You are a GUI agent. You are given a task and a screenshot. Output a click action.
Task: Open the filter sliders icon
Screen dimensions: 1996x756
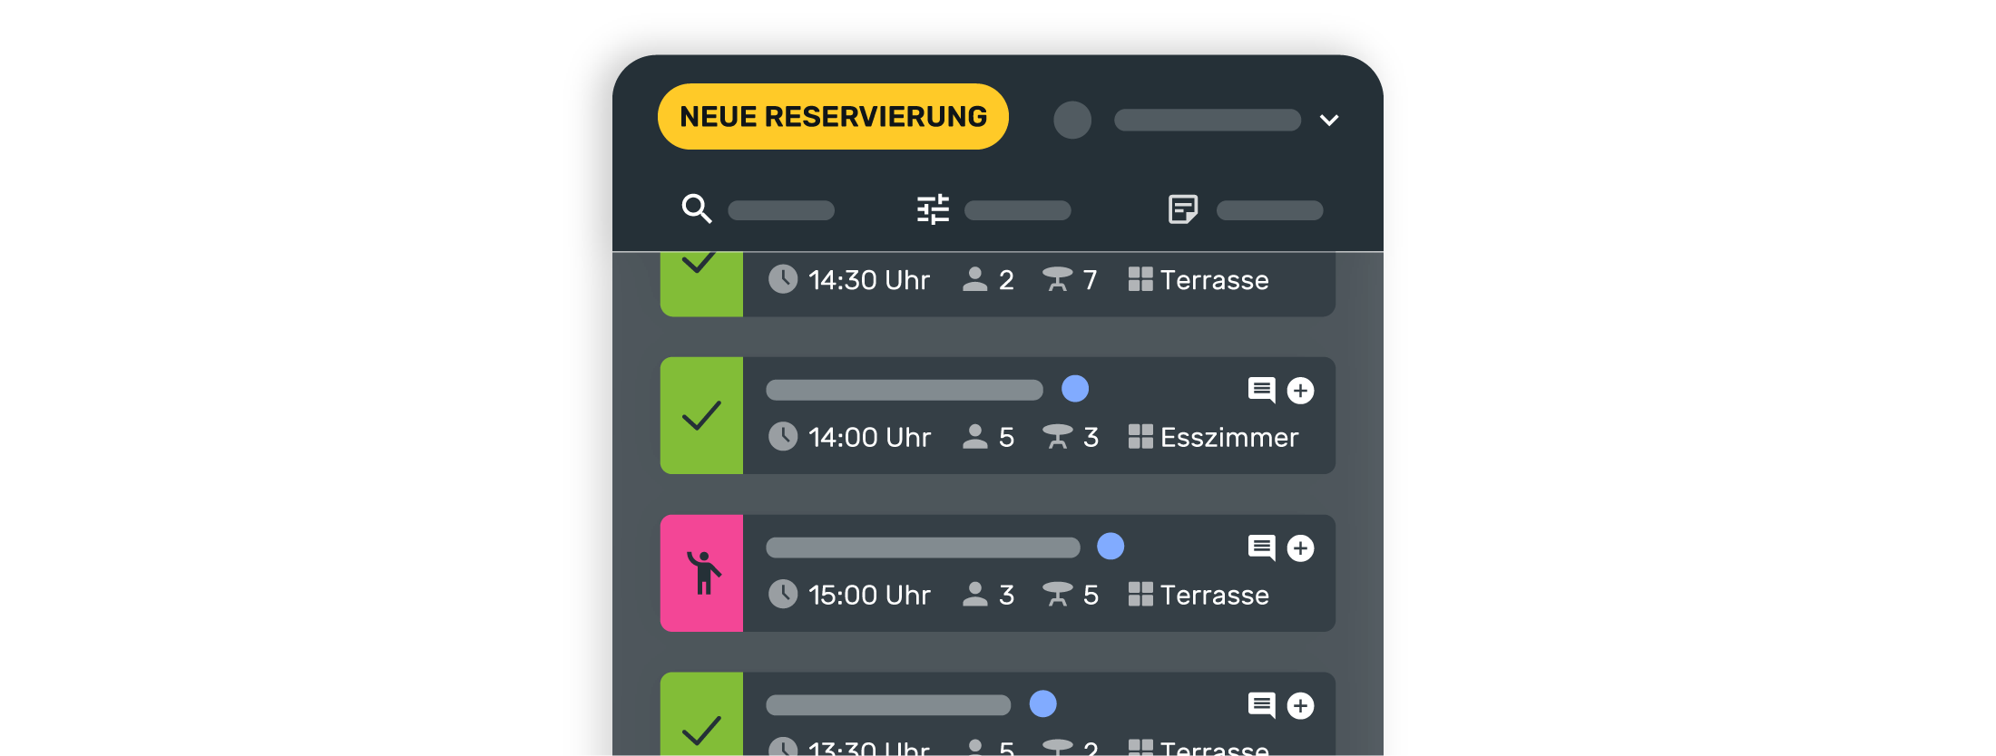(933, 209)
